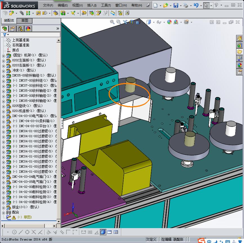Viewport: 244px width, 243px height.
Task: Open SolidWorks Resources home icon in task pane
Action: pos(239,39)
